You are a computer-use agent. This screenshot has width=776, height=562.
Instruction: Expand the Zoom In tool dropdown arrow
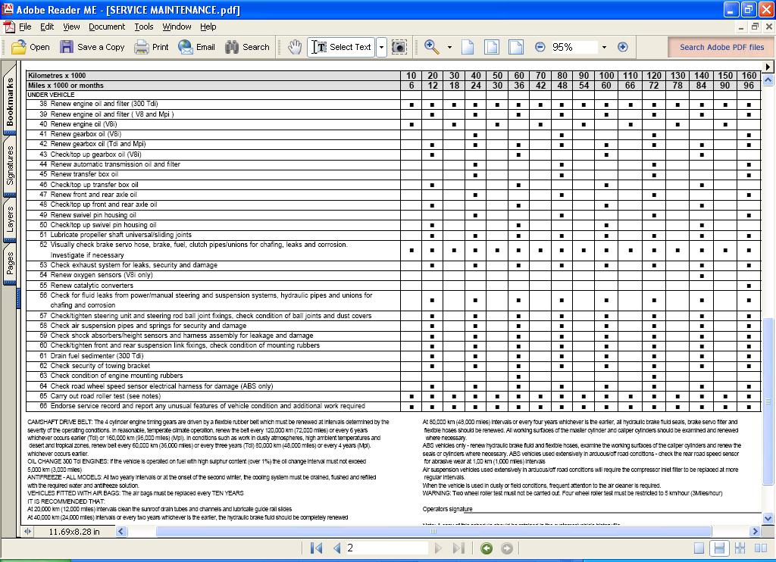pos(449,47)
